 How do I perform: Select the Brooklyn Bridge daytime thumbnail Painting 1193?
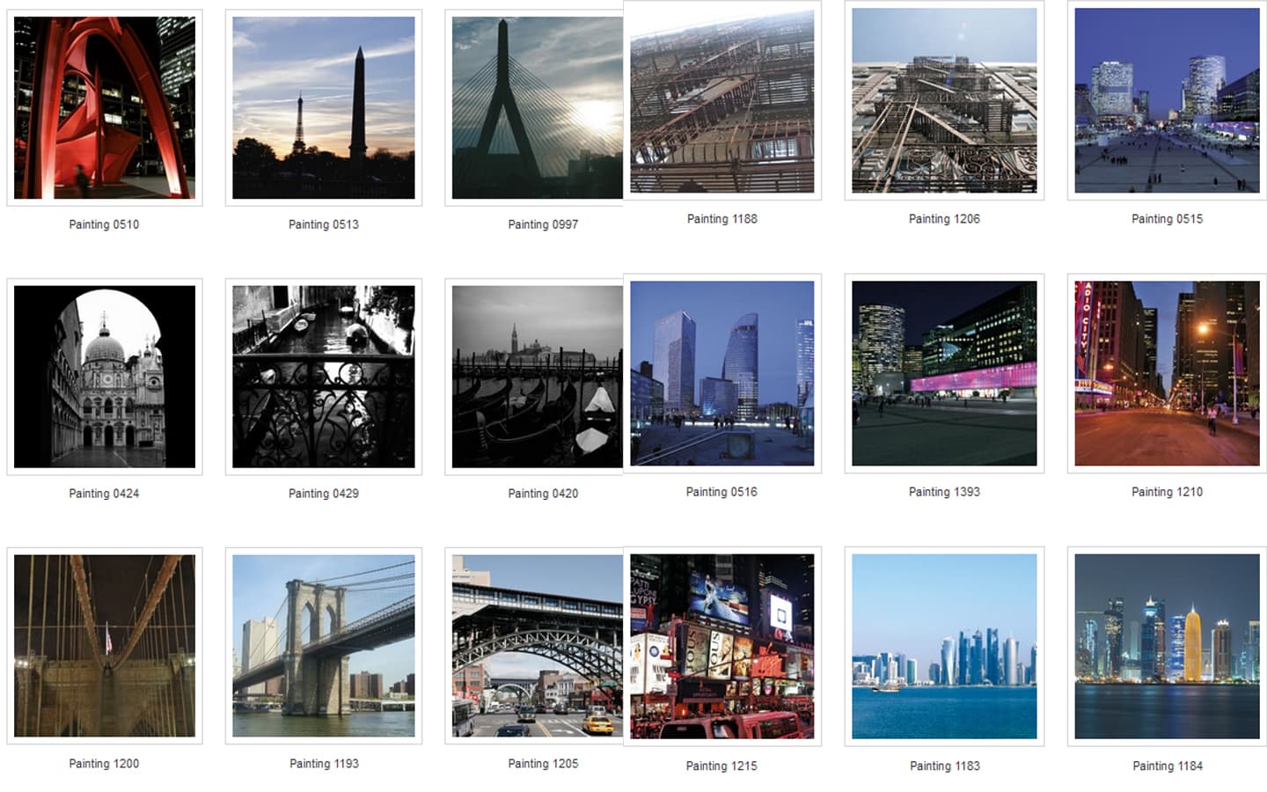point(323,646)
